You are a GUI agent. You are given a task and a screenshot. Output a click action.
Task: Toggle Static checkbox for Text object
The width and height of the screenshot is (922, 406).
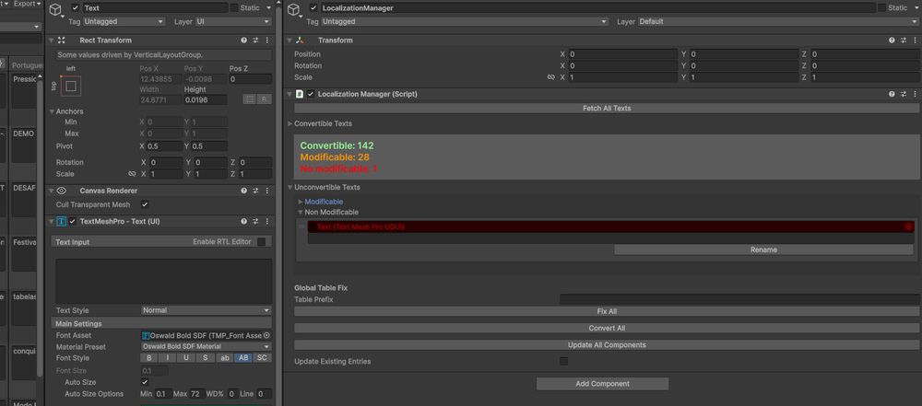tap(234, 7)
